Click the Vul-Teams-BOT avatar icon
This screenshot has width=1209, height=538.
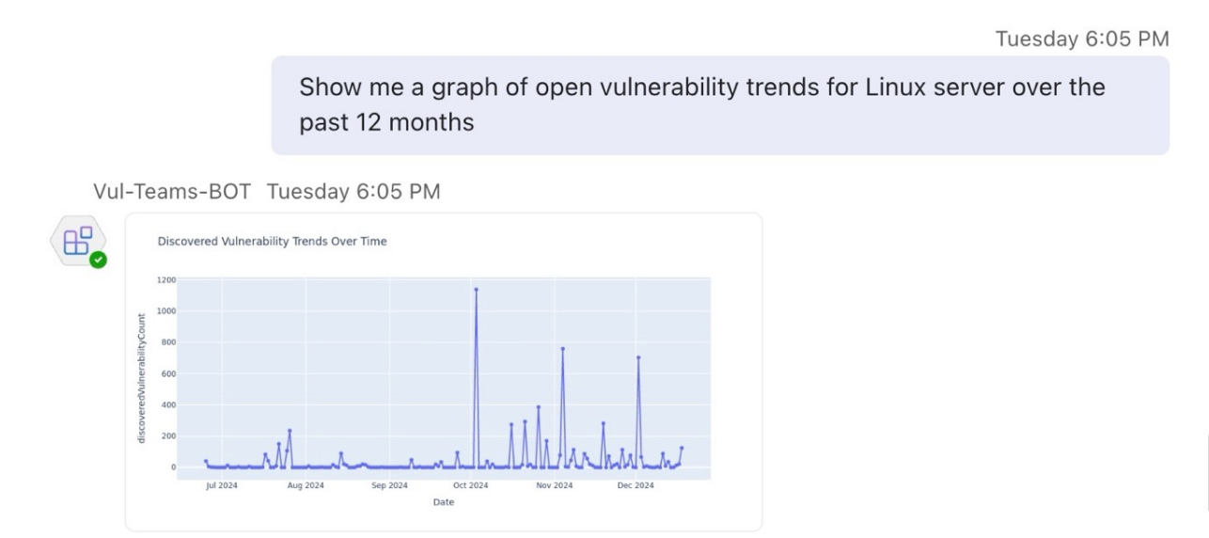[77, 242]
